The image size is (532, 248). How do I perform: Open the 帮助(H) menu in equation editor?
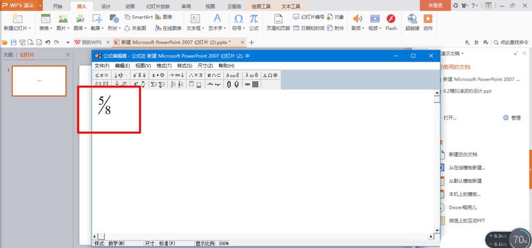coord(226,66)
